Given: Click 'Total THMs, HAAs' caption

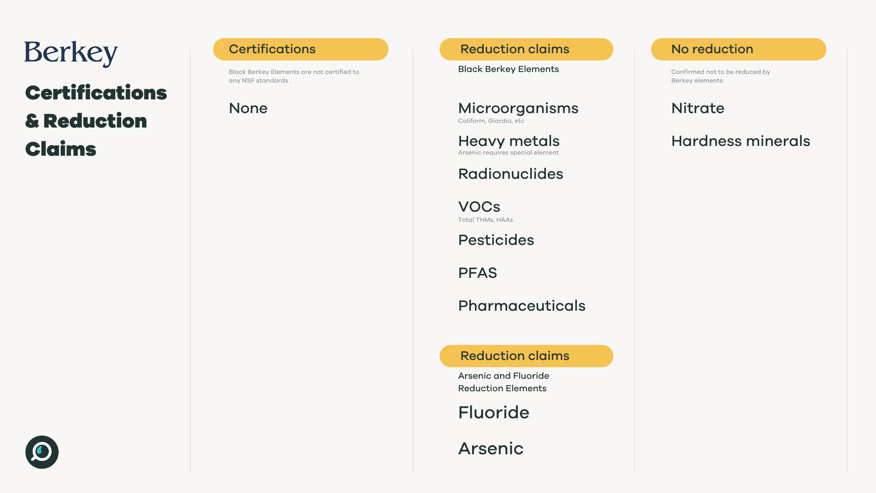Looking at the screenshot, I should click(485, 220).
